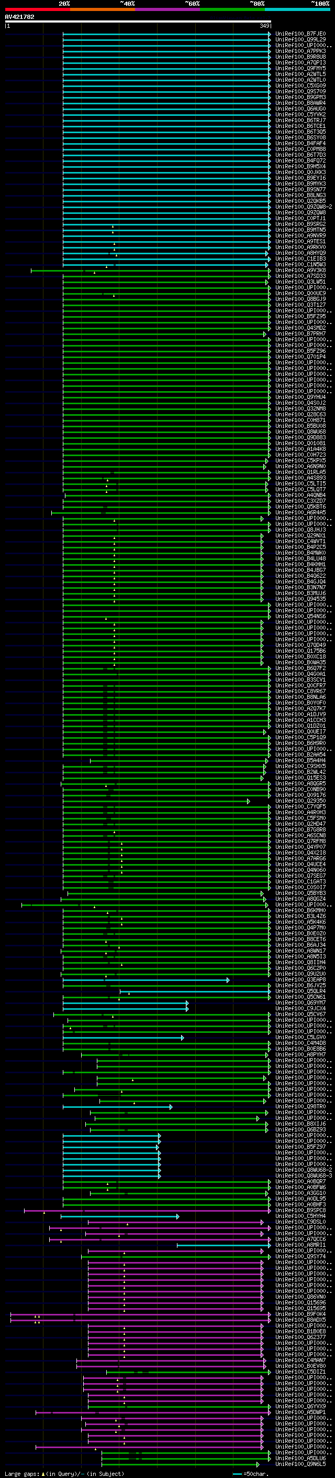Select hit UniRef100_A9V3K8
Screen dimensions: 335x1478
tap(300, 270)
